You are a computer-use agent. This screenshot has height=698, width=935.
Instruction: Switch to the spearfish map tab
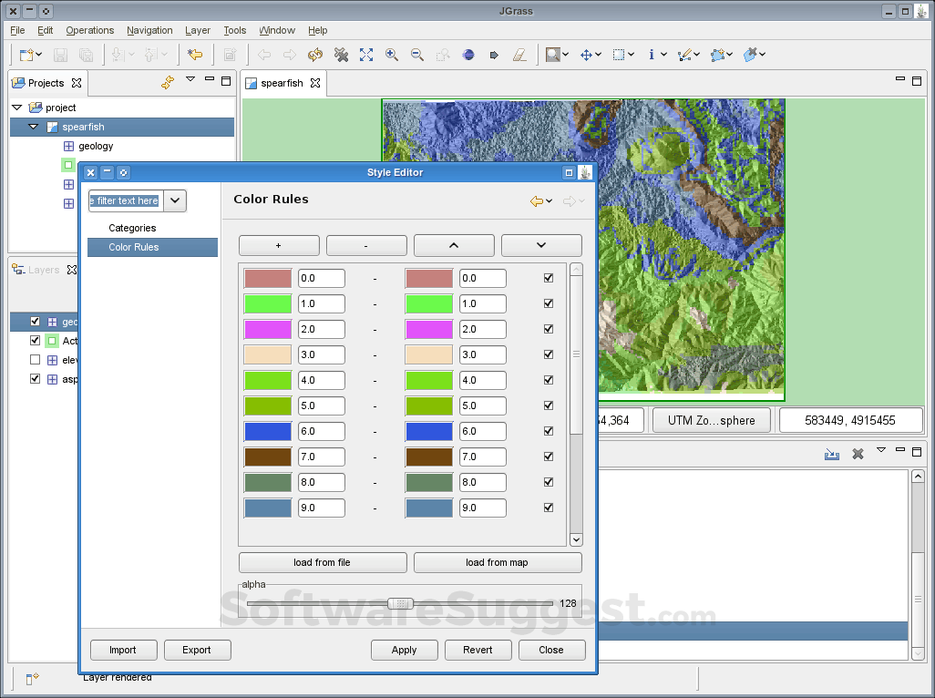coord(283,83)
